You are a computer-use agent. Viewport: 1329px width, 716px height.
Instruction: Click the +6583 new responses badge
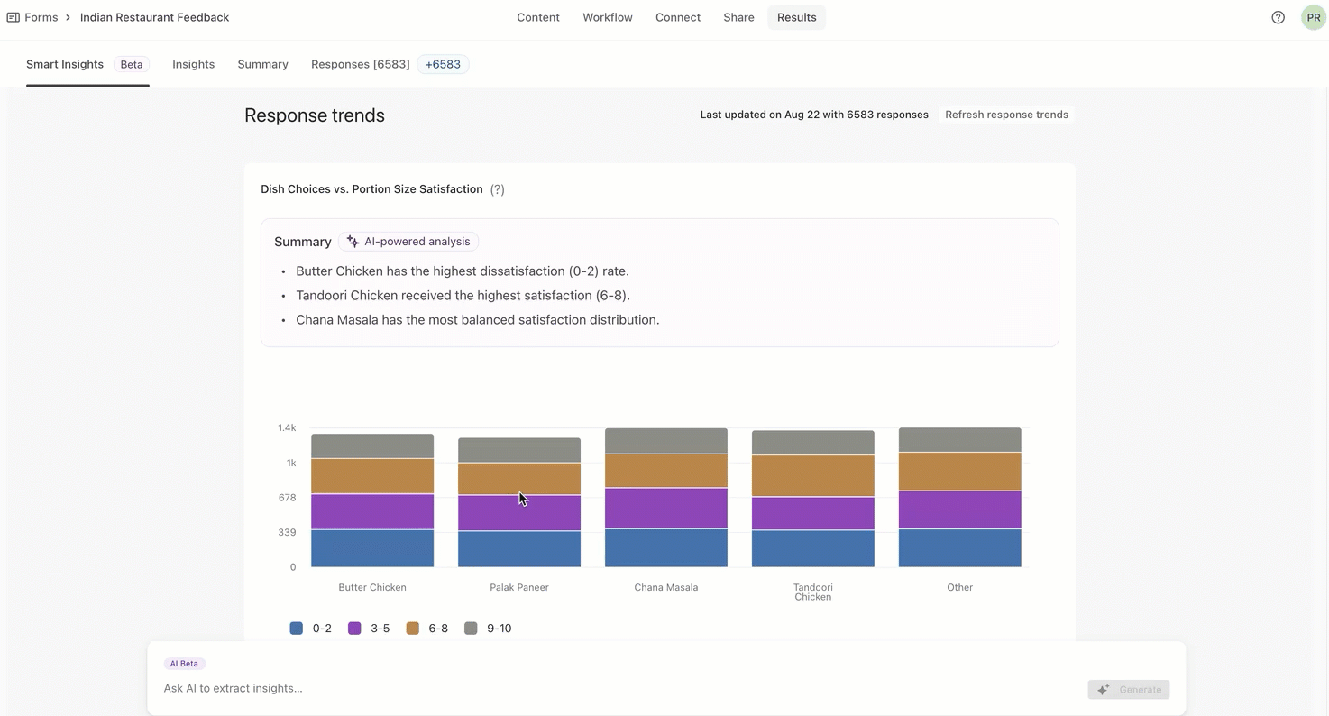point(443,64)
